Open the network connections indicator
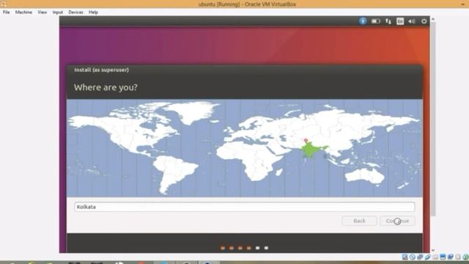The image size is (469, 264). (388, 21)
